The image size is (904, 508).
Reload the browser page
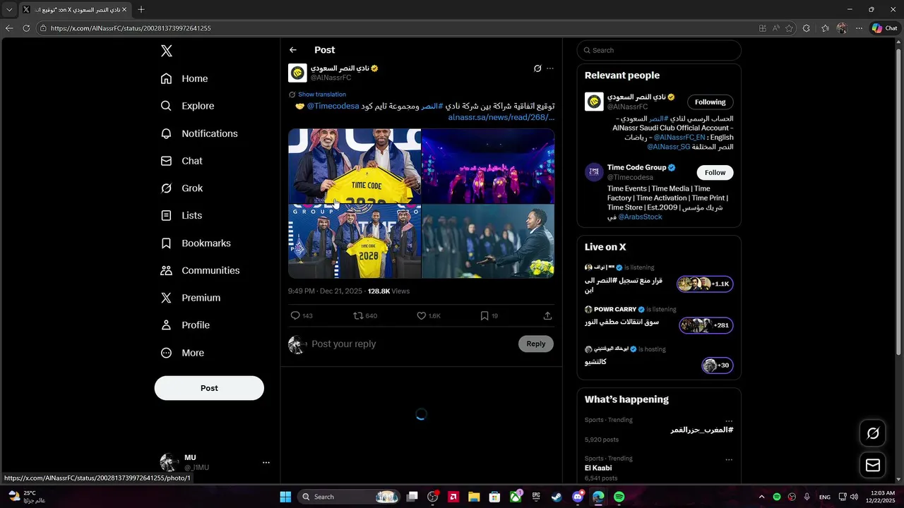pyautogui.click(x=26, y=28)
